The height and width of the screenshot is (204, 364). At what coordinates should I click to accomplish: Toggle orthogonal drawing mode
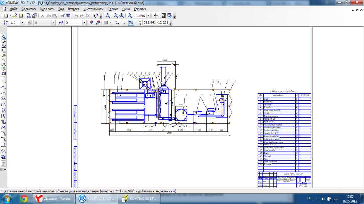point(125,23)
